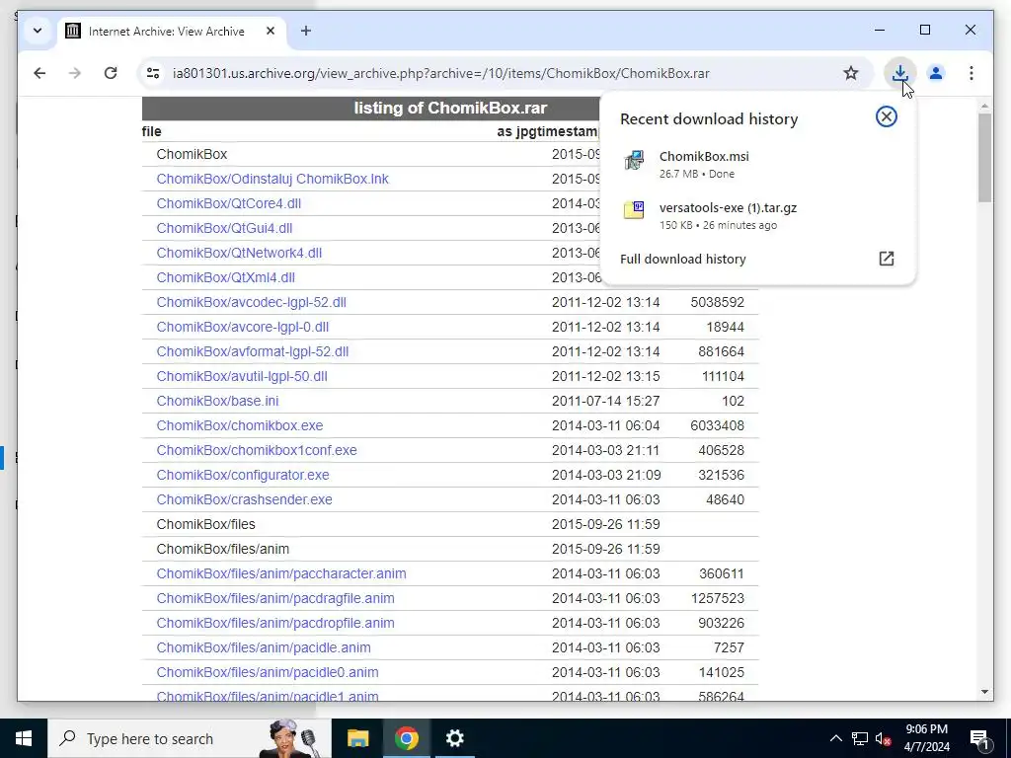Open ChomikBox/crashsender.exe link
Viewport: 1011px width, 758px height.
pos(244,498)
